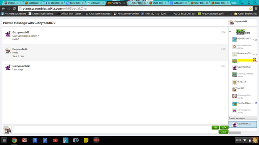Click TileTurnipey3t... user in list
The width and height of the screenshot is (259, 145).
click(242, 111)
